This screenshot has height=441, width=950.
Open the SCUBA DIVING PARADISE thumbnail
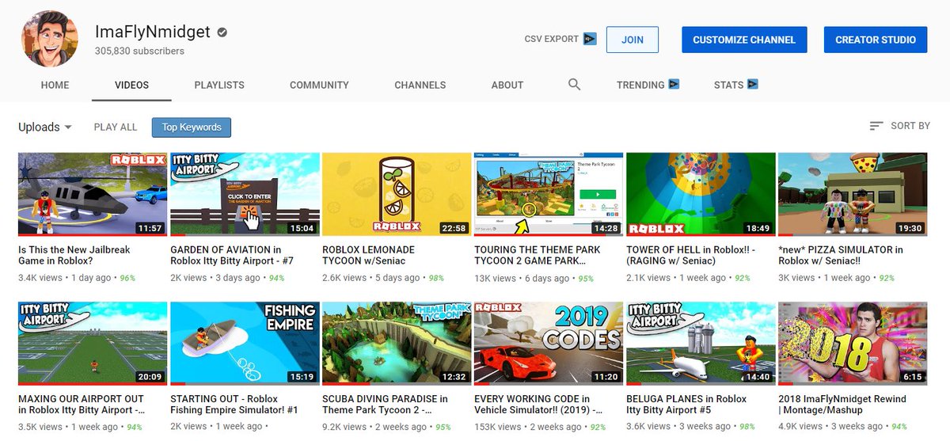coord(397,344)
